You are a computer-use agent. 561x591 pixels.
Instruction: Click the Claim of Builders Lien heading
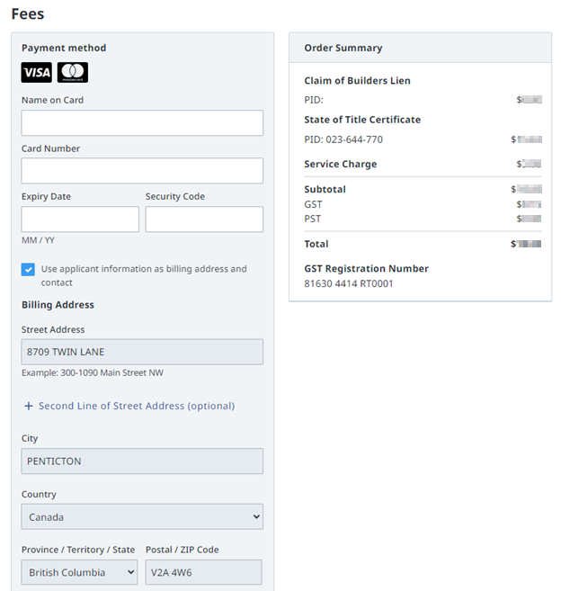(357, 81)
